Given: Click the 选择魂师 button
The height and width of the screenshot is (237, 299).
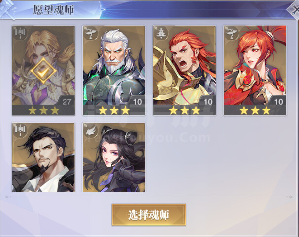Looking at the screenshot, I should pos(149,215).
